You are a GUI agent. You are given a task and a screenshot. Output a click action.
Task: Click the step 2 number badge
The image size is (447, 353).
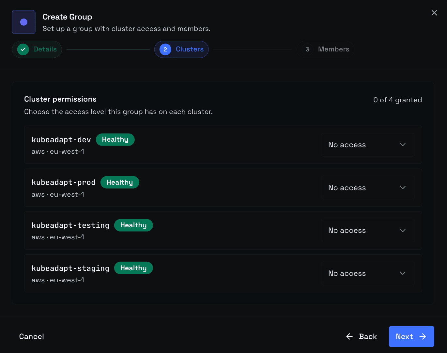tap(165, 49)
